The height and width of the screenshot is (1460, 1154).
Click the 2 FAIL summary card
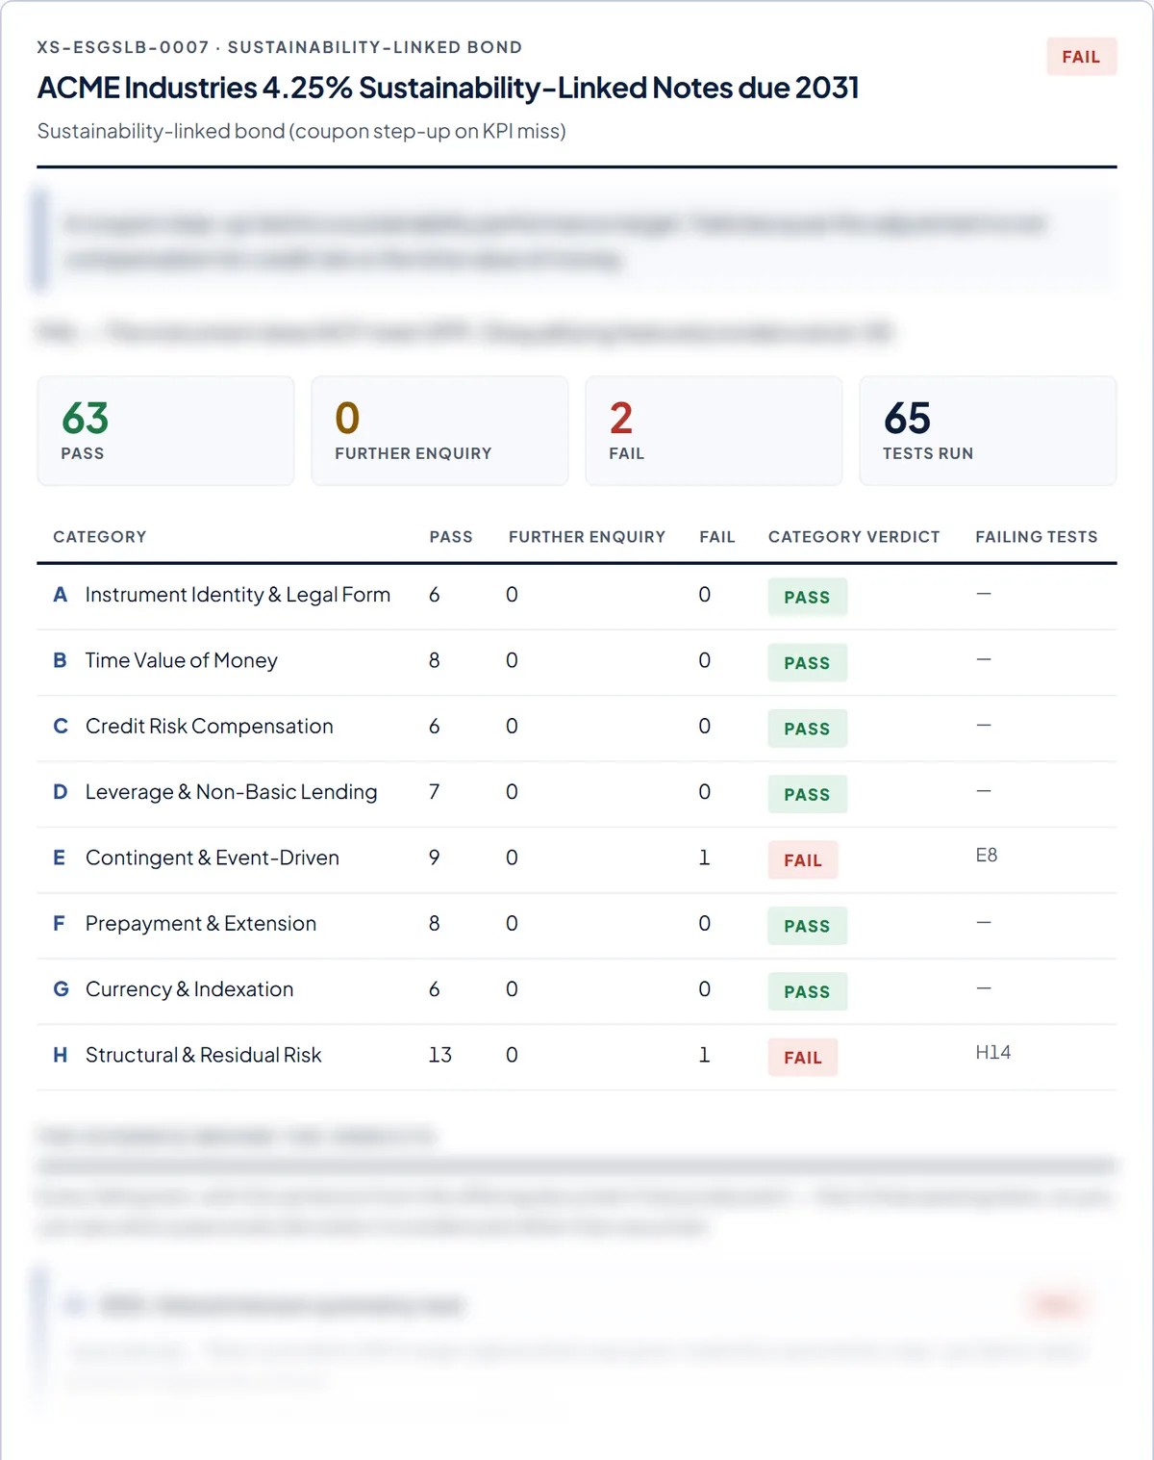[714, 430]
